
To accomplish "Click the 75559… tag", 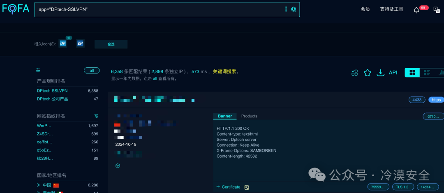I will tap(378, 187).
